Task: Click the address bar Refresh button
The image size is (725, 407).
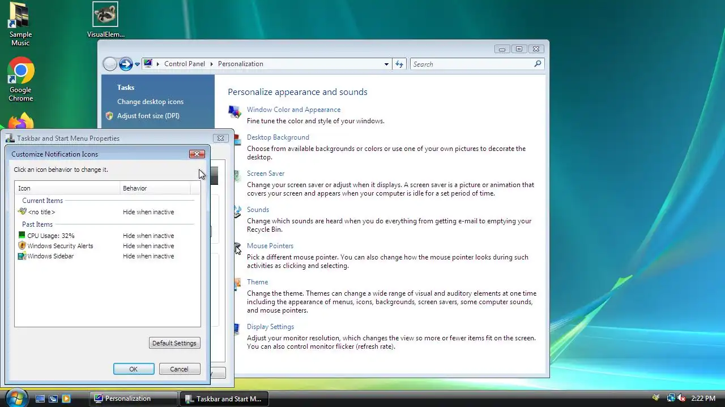Action: pos(399,64)
